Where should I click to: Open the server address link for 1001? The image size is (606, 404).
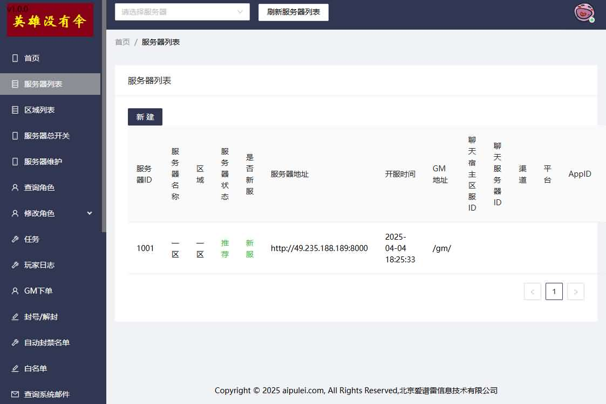click(x=319, y=248)
